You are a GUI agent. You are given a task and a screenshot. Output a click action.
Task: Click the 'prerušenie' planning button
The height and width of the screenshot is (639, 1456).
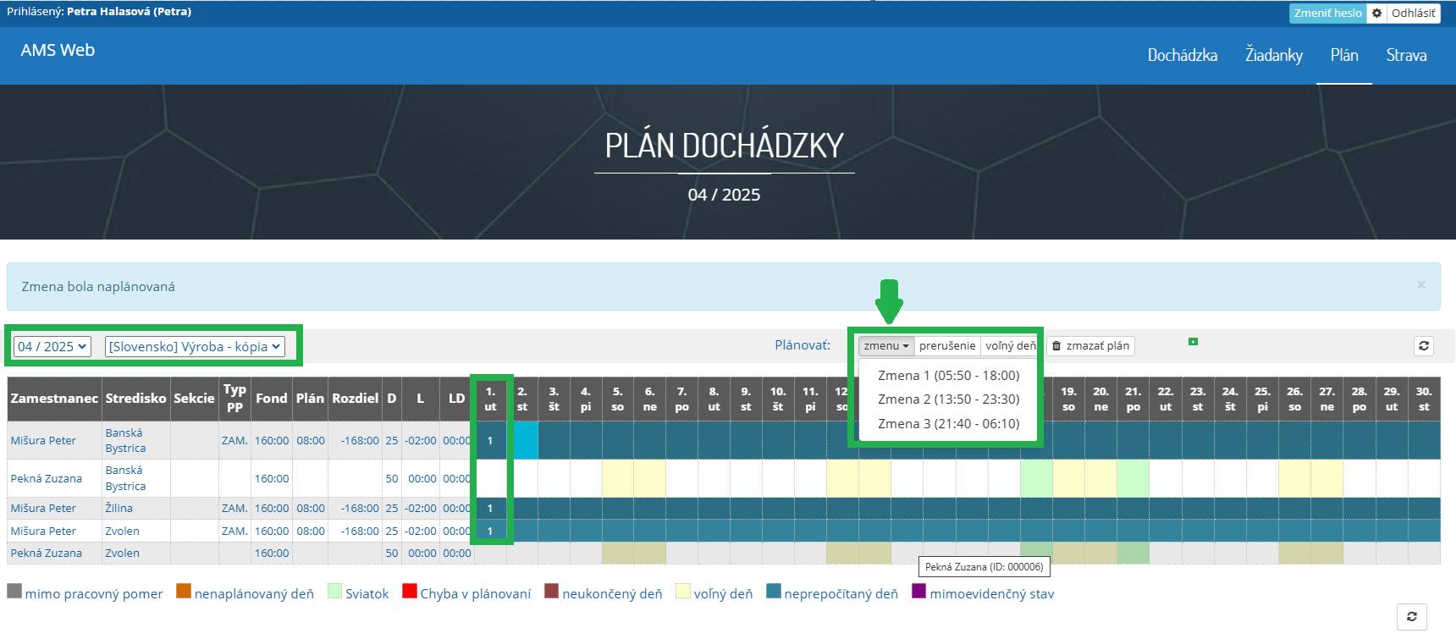[947, 345]
